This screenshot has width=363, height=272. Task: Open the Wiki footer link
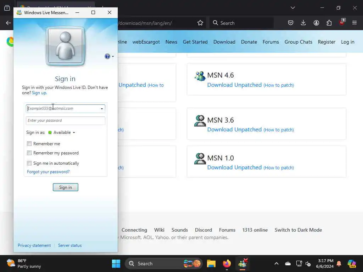tap(159, 230)
